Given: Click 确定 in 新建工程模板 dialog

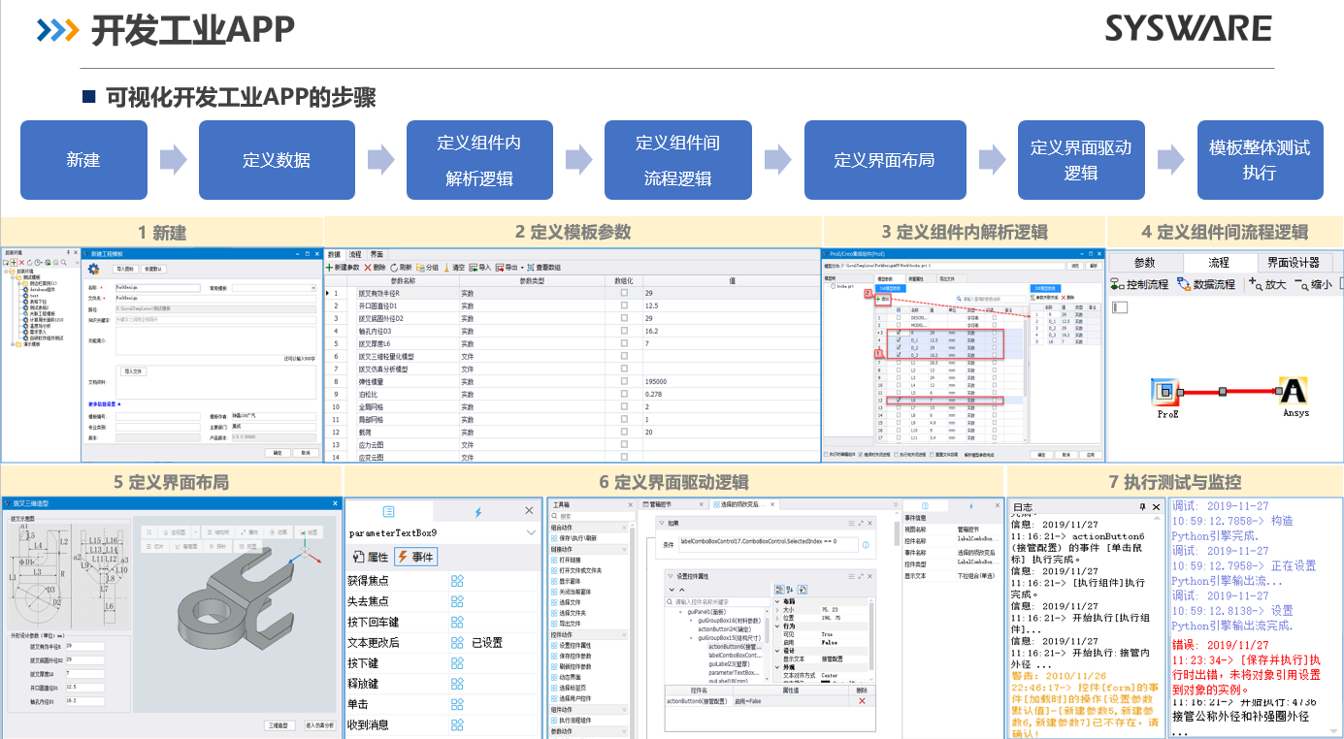Looking at the screenshot, I should click(x=278, y=453).
